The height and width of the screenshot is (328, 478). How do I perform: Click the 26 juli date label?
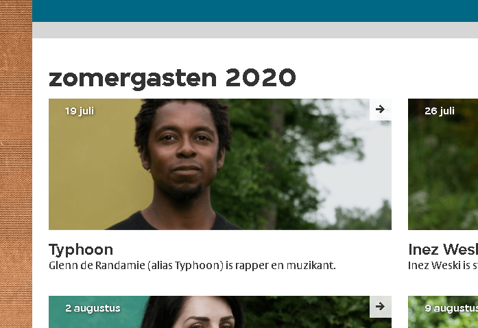click(x=440, y=111)
